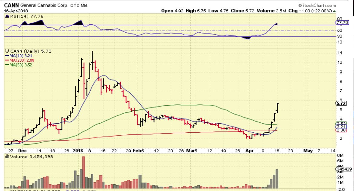Click the 16-Apr-2018 chart date
The image size is (354, 191).
tap(16, 11)
